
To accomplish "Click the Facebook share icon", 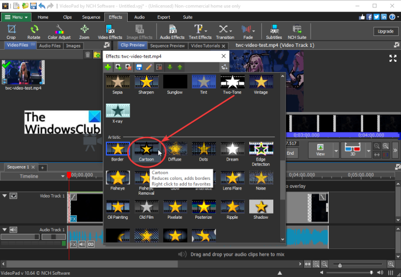I will click(369, 17).
